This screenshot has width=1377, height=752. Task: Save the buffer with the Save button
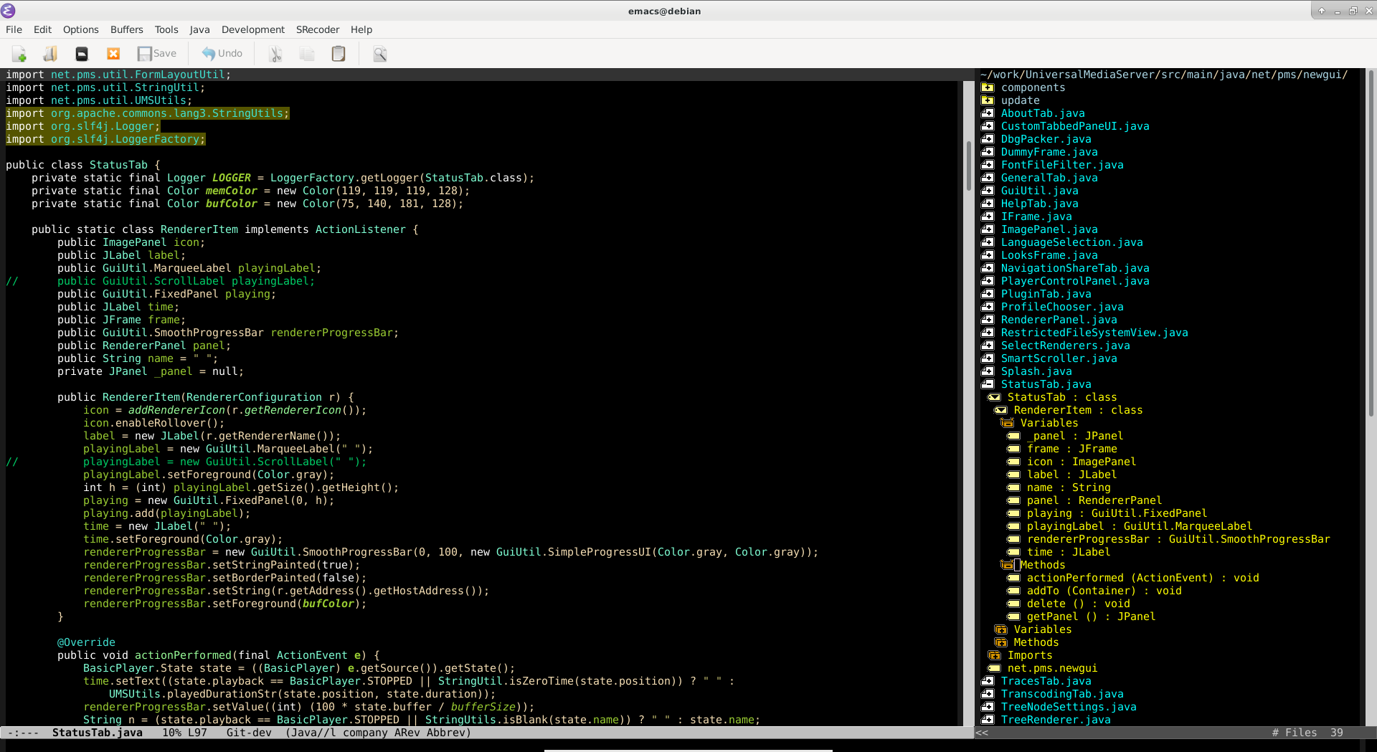coord(156,53)
